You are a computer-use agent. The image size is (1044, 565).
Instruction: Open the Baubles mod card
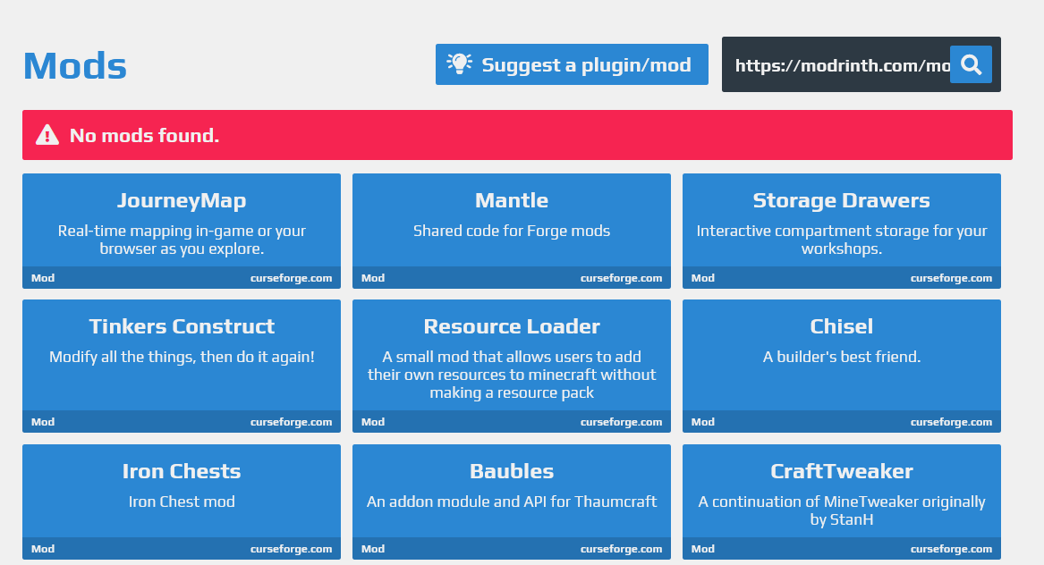pyautogui.click(x=512, y=502)
